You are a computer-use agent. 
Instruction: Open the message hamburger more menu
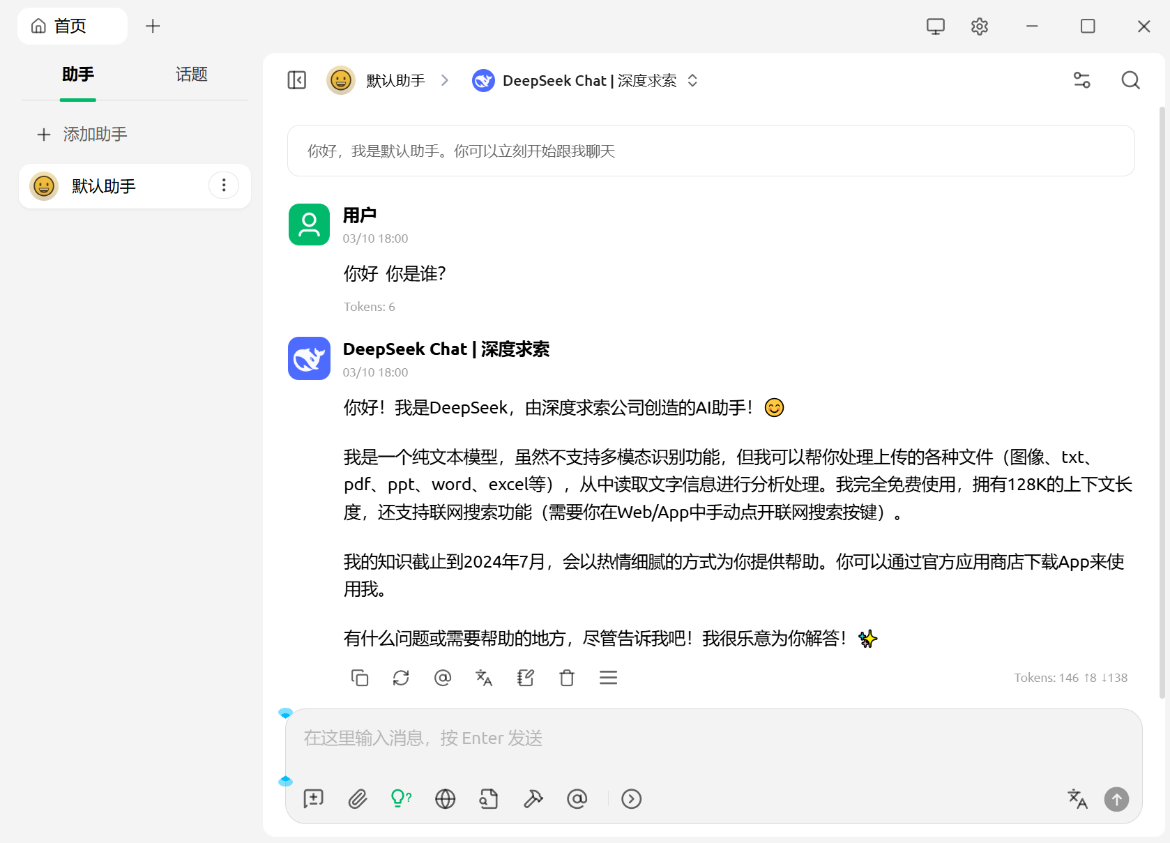(608, 678)
